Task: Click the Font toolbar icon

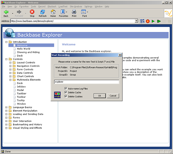Action: tap(83, 12)
